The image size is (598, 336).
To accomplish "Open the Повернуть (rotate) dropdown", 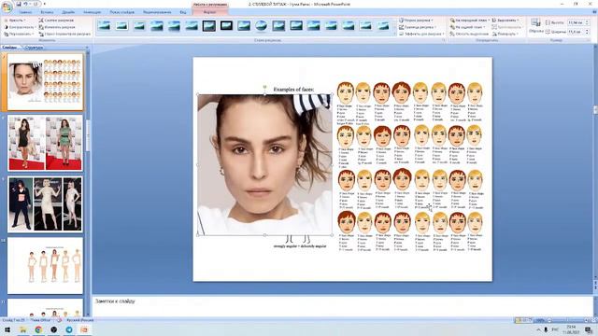I will pos(505,34).
